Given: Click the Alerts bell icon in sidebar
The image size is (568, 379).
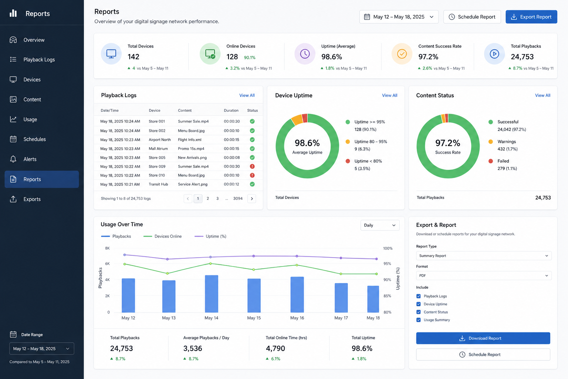Looking at the screenshot, I should click(13, 159).
